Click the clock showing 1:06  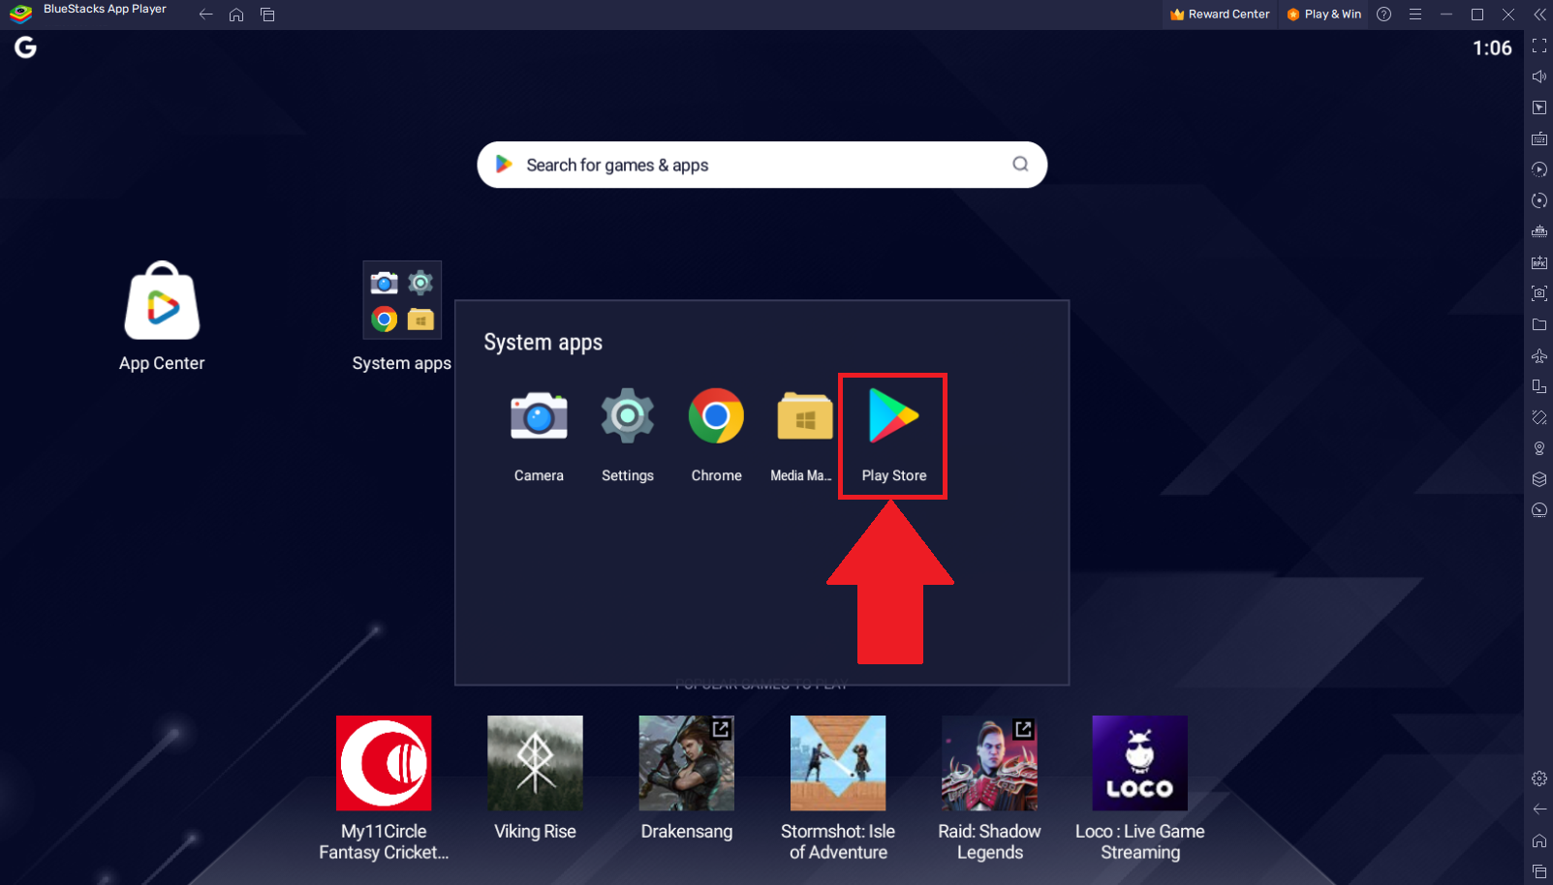coord(1492,48)
